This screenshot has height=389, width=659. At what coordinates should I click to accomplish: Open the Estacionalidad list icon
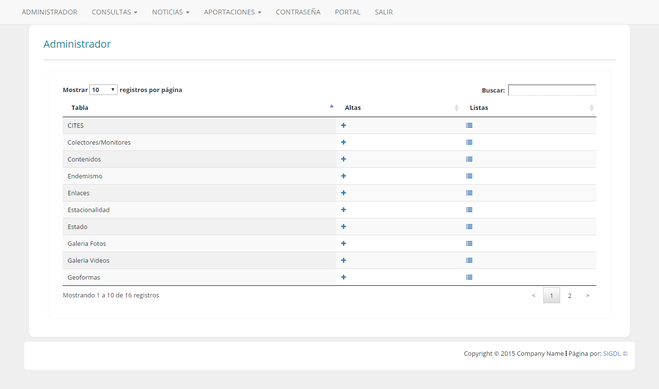tap(469, 210)
